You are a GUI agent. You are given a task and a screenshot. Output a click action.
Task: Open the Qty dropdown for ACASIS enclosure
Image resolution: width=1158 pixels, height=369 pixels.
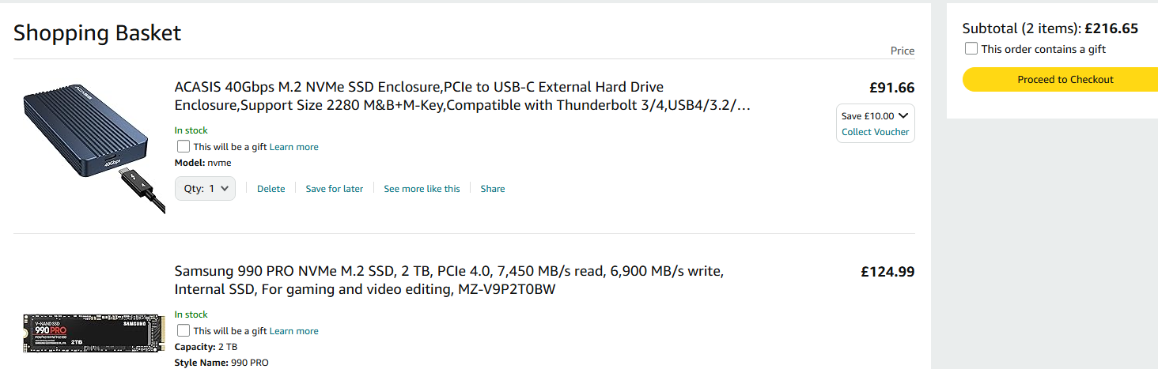click(205, 189)
